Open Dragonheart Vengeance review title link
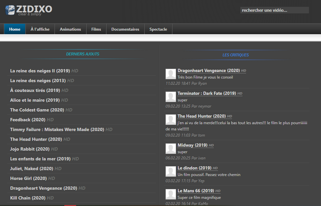This screenshot has height=206, width=321. [x=212, y=70]
